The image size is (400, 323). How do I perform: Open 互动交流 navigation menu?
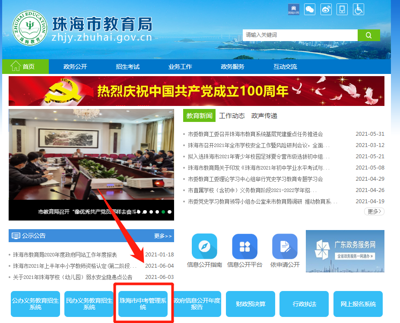285,67
